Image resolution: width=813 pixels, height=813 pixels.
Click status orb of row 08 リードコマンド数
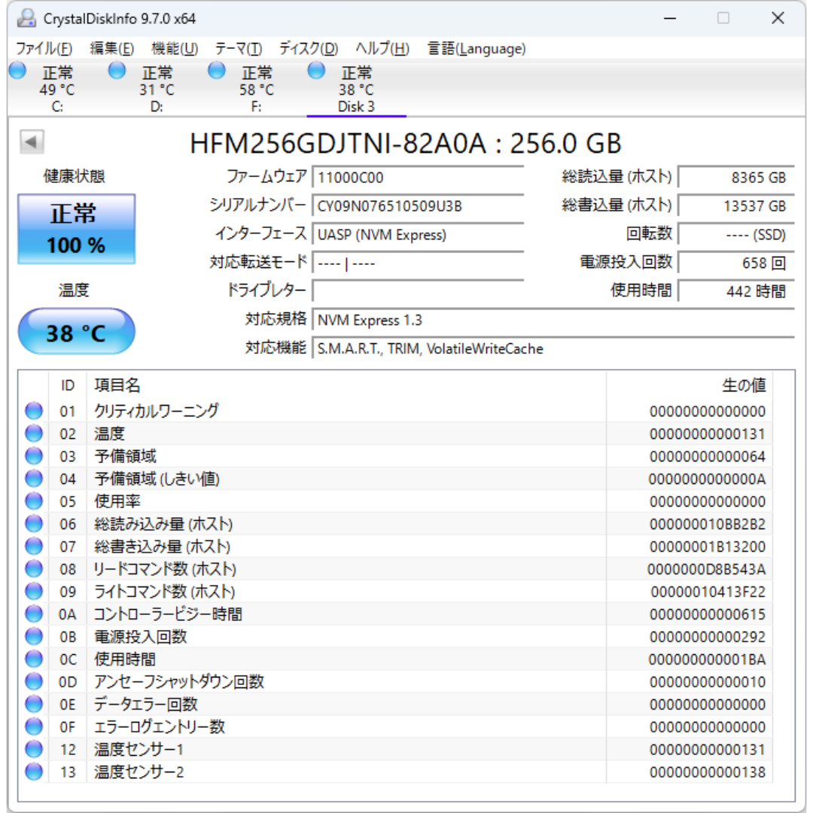tap(34, 569)
